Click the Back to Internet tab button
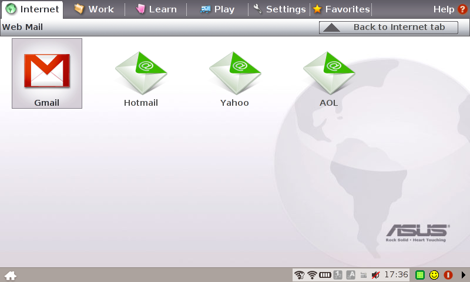470x282 pixels. click(x=388, y=27)
